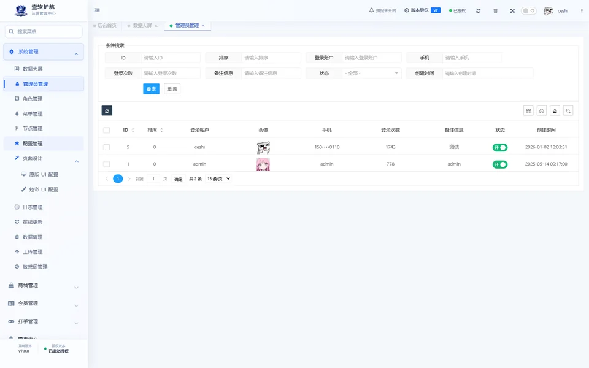The image size is (589, 368).
Task: Click the dark table refresh icon button
Action: coord(107,111)
